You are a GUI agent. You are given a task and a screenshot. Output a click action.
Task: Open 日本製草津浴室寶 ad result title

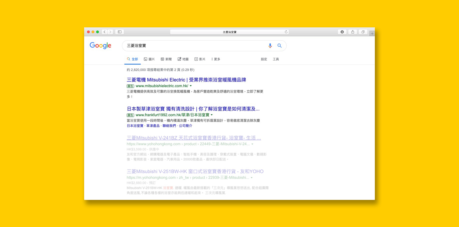pos(193,109)
